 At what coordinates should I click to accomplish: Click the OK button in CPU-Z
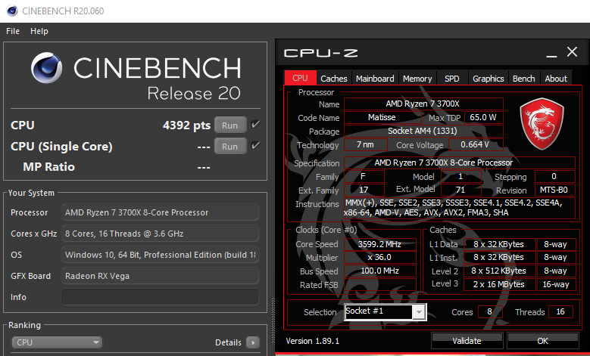pyautogui.click(x=542, y=341)
